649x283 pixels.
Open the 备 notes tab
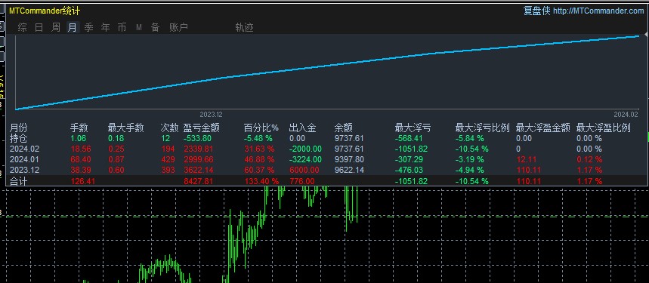coord(155,28)
